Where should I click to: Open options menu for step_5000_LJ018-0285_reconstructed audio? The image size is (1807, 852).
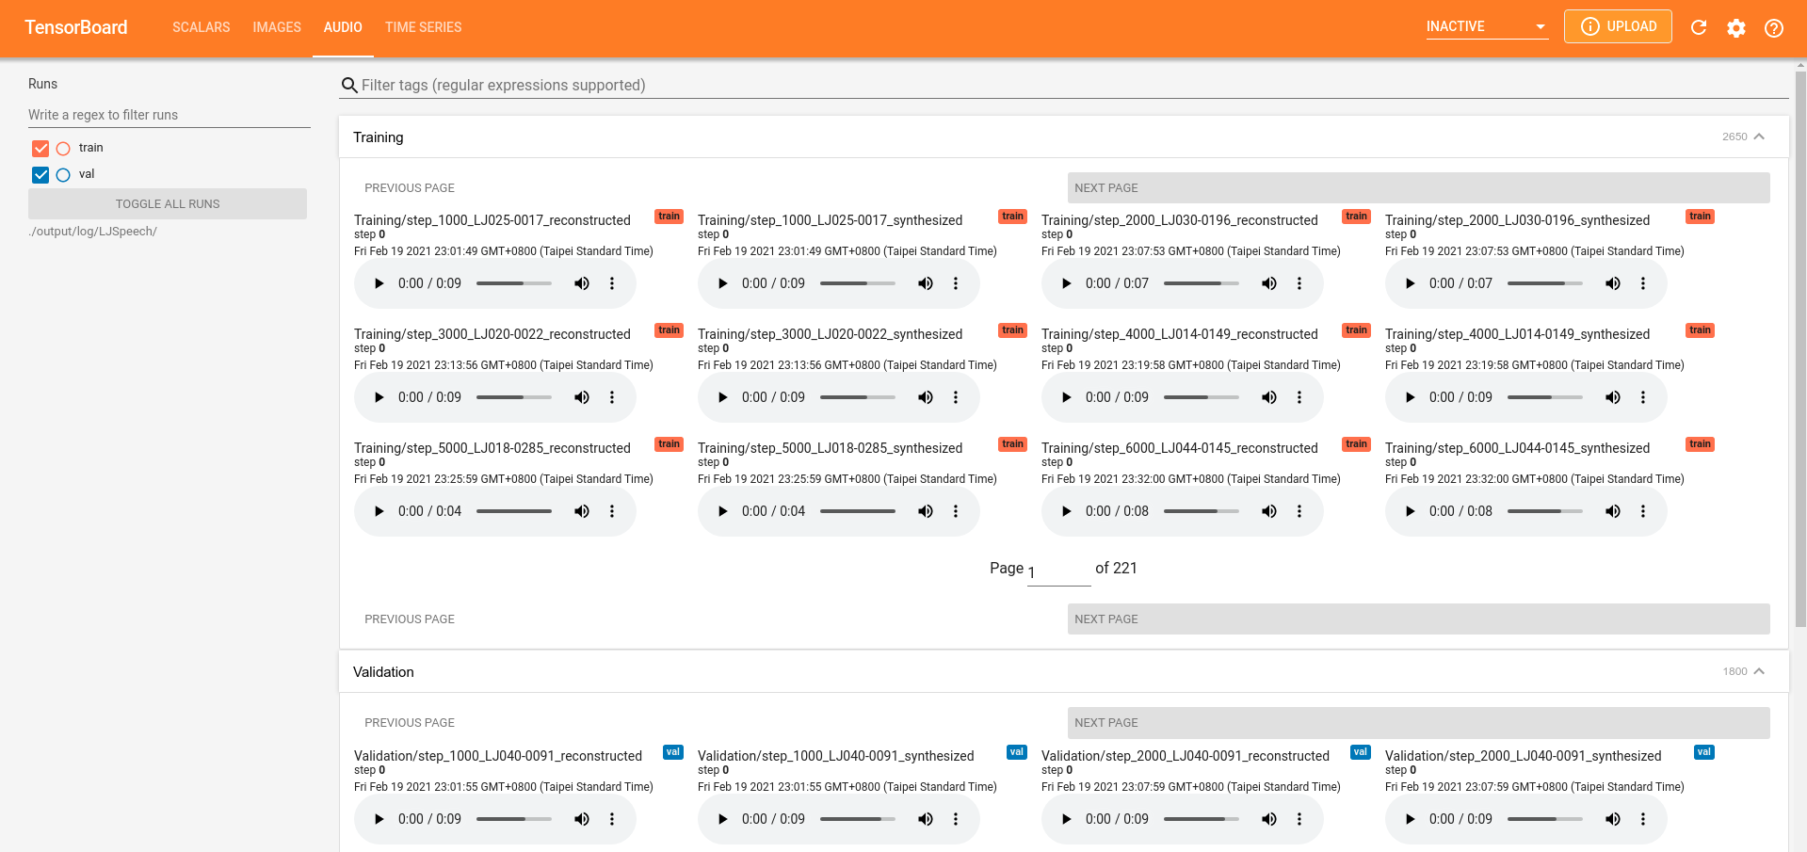(x=611, y=510)
